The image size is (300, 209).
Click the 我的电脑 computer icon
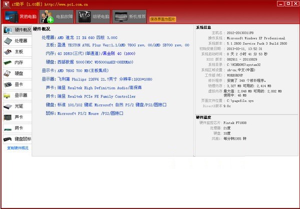pos(12,17)
